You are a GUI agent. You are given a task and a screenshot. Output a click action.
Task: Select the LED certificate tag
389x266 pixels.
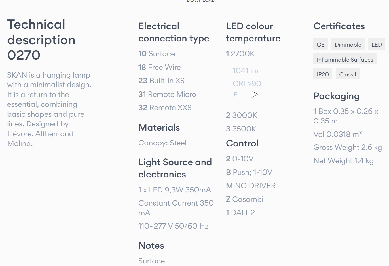click(x=377, y=45)
